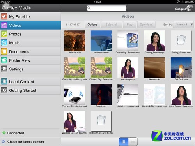Tap the battery 80% indicator

pos(190,2)
